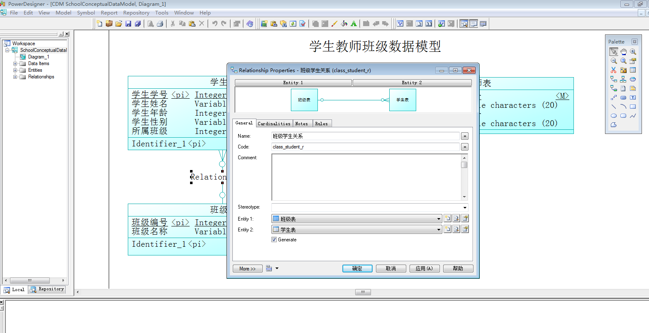Click the 应用(A) button
This screenshot has width=649, height=333.
tap(425, 268)
